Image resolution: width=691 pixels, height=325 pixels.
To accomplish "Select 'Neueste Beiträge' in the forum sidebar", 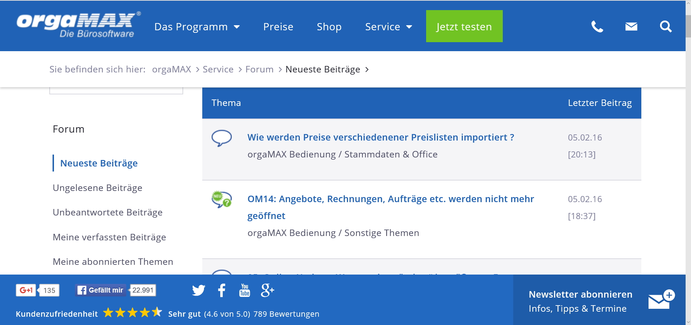I will coord(99,163).
